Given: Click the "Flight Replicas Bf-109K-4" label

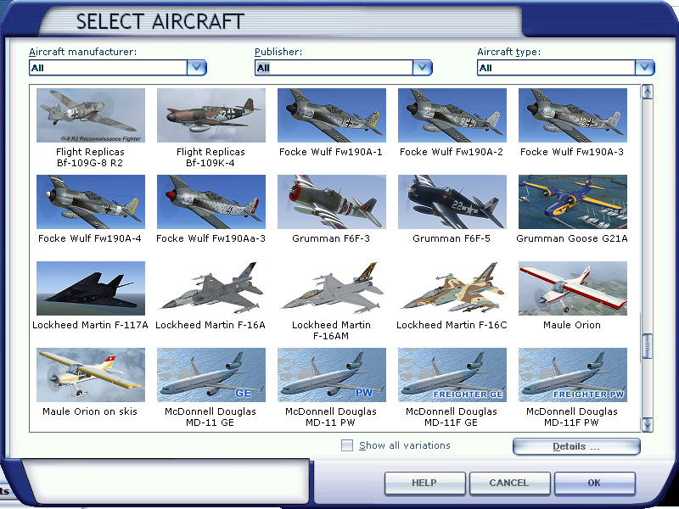Looking at the screenshot, I should tap(210, 158).
